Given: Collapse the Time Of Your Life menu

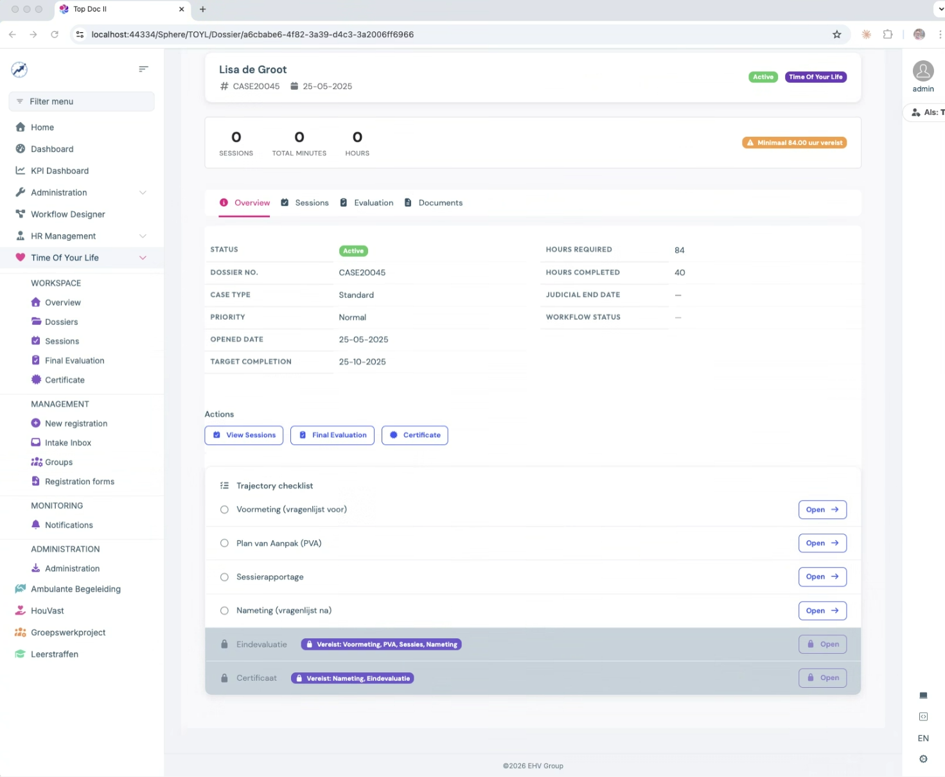Looking at the screenshot, I should click(143, 258).
